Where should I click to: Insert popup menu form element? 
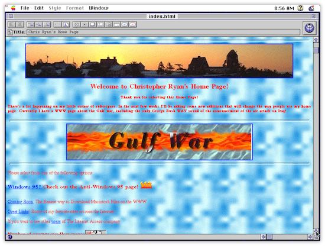(116, 24)
